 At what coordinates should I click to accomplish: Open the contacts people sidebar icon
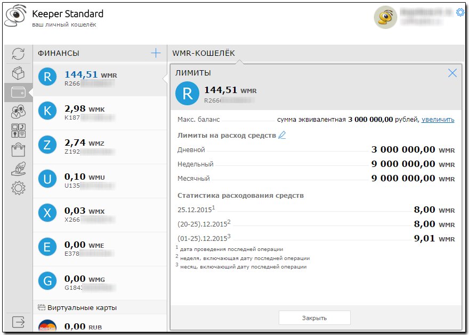(x=18, y=112)
